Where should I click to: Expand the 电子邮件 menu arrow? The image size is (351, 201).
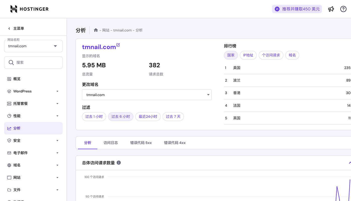pyautogui.click(x=57, y=153)
